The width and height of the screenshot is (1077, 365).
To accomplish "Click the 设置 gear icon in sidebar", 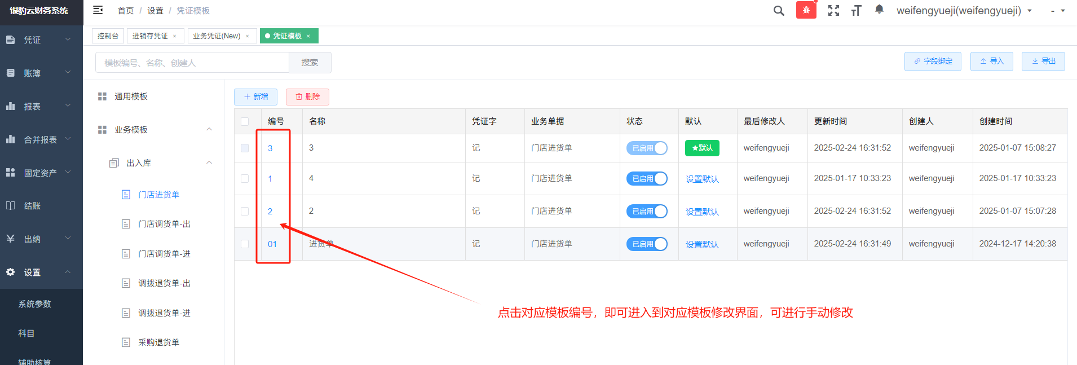I will pos(10,272).
